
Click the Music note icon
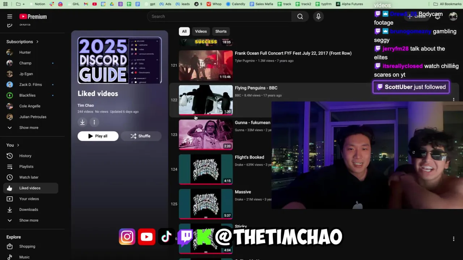click(10, 257)
